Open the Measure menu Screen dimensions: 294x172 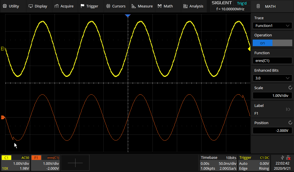[142, 6]
